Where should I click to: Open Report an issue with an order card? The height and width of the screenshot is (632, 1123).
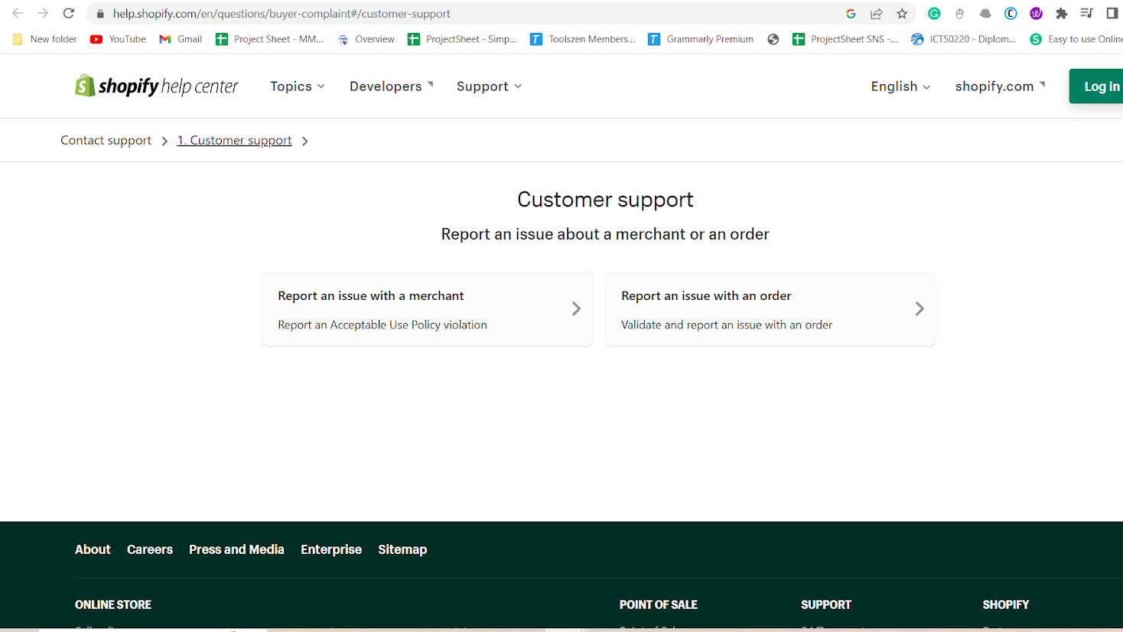[770, 309]
